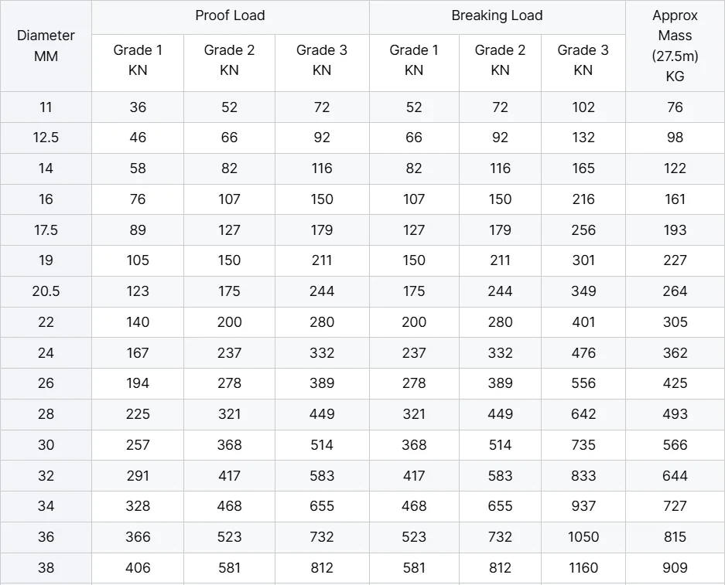Click the 17.5 diameter cell
The image size is (725, 585).
[46, 230]
